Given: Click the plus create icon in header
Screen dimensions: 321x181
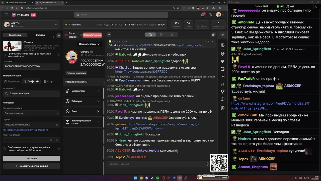Looking at the screenshot, I should [210, 15].
